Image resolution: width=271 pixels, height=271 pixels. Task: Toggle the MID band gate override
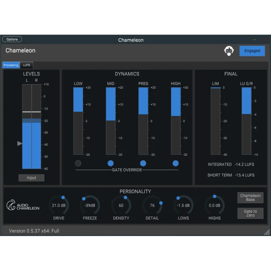[x=110, y=163]
